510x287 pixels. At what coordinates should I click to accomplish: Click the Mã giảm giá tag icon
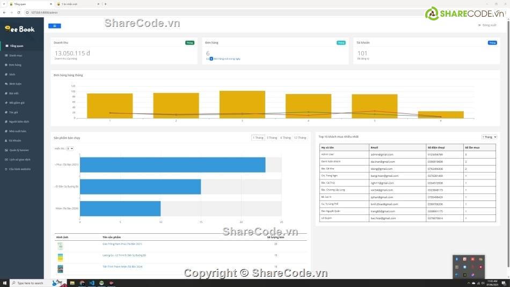pos(6,103)
